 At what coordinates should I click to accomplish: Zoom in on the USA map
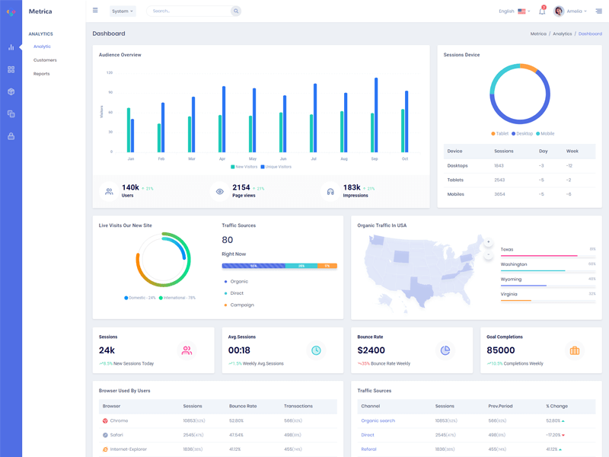click(488, 242)
